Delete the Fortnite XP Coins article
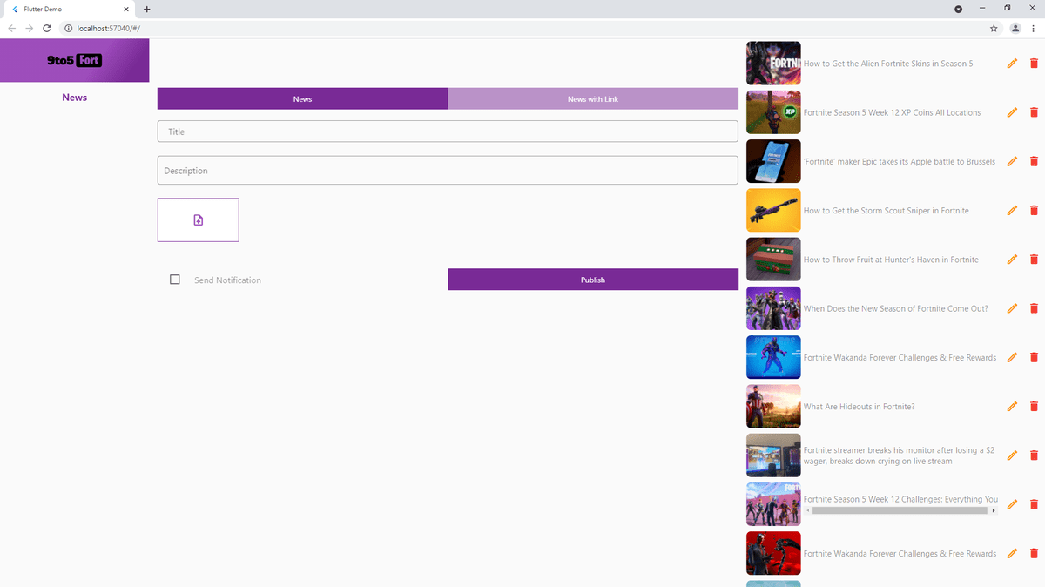Image resolution: width=1045 pixels, height=587 pixels. [1034, 111]
